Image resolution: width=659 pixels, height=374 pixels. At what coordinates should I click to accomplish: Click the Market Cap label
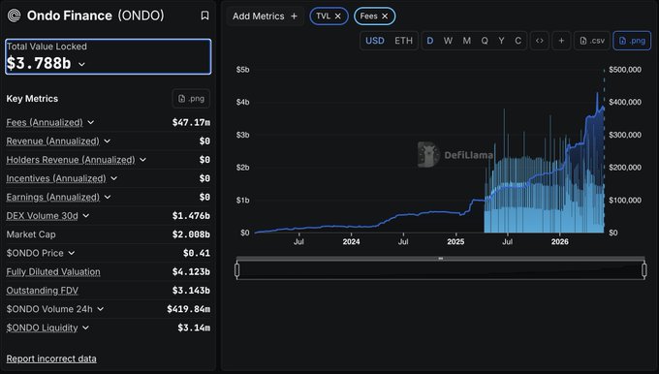pos(31,234)
